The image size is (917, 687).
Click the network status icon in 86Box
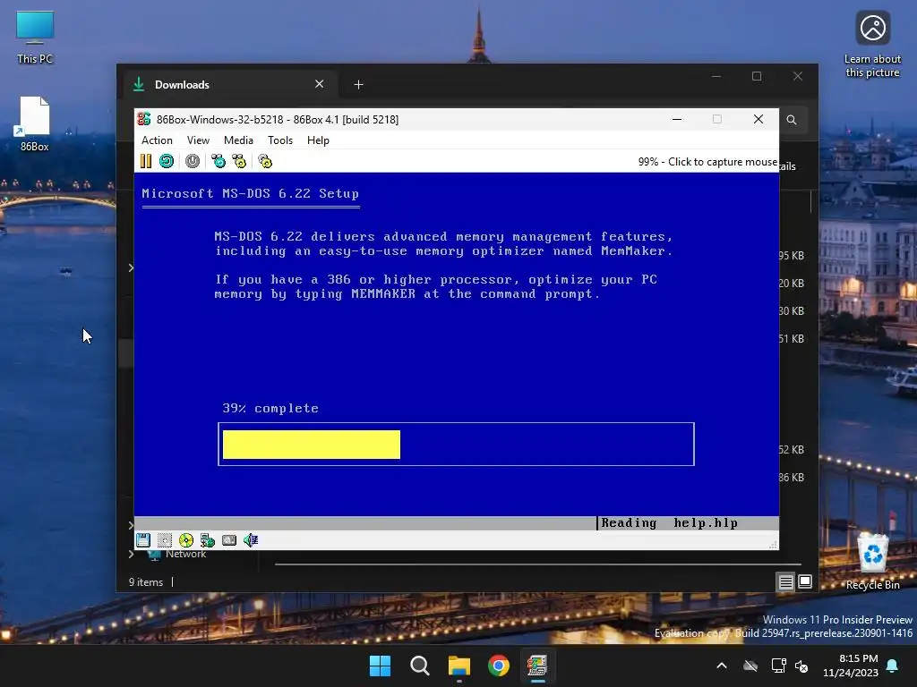208,540
